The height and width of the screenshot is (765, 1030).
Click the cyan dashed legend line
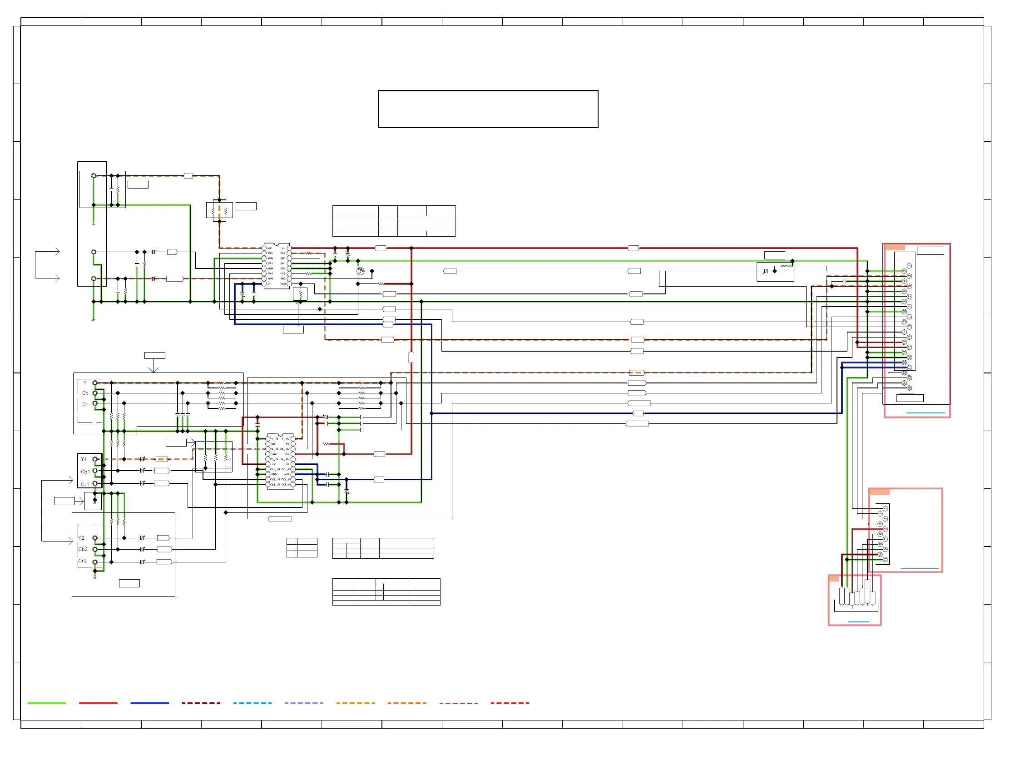click(253, 703)
